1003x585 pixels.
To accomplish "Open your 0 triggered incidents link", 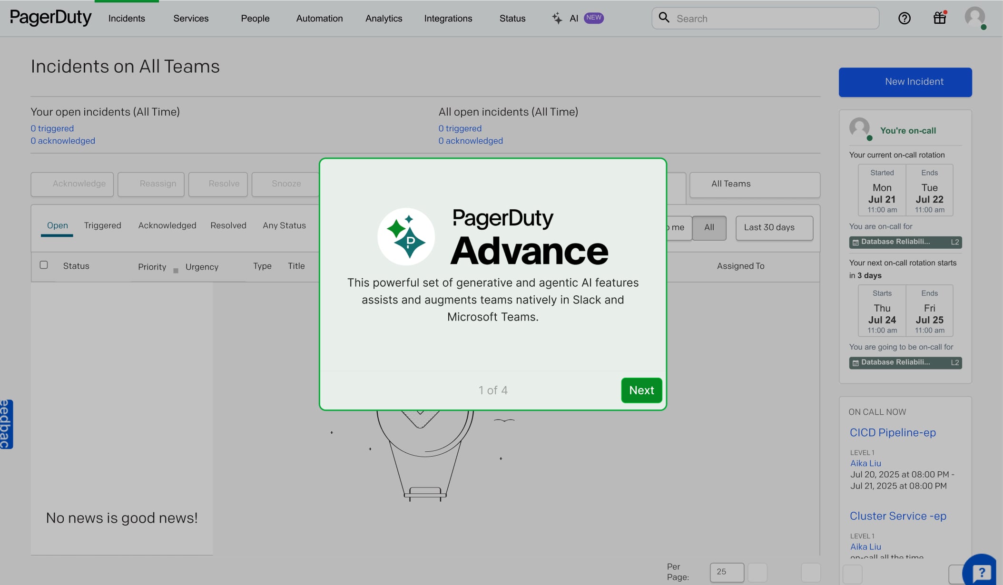I will click(x=52, y=128).
